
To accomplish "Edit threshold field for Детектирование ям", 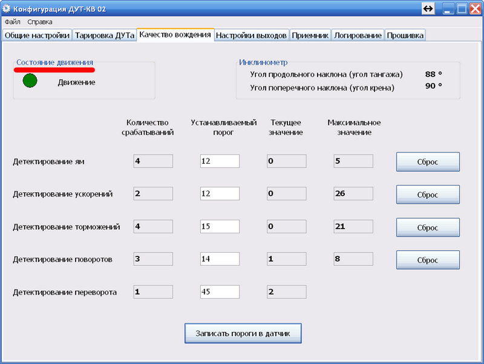I will tap(220, 161).
